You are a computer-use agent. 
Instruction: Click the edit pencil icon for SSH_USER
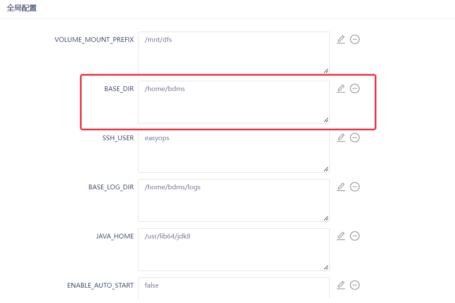[341, 138]
